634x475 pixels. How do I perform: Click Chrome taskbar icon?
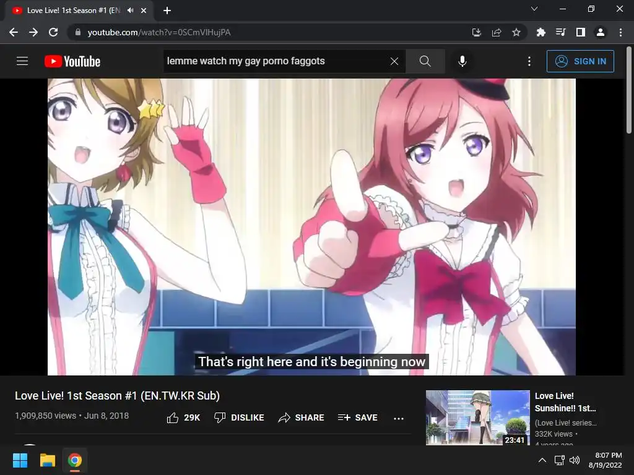click(75, 460)
